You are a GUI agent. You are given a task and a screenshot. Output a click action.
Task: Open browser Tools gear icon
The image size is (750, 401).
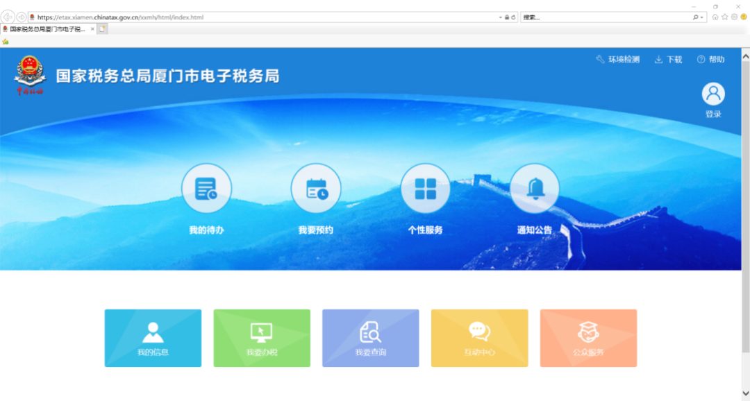734,17
